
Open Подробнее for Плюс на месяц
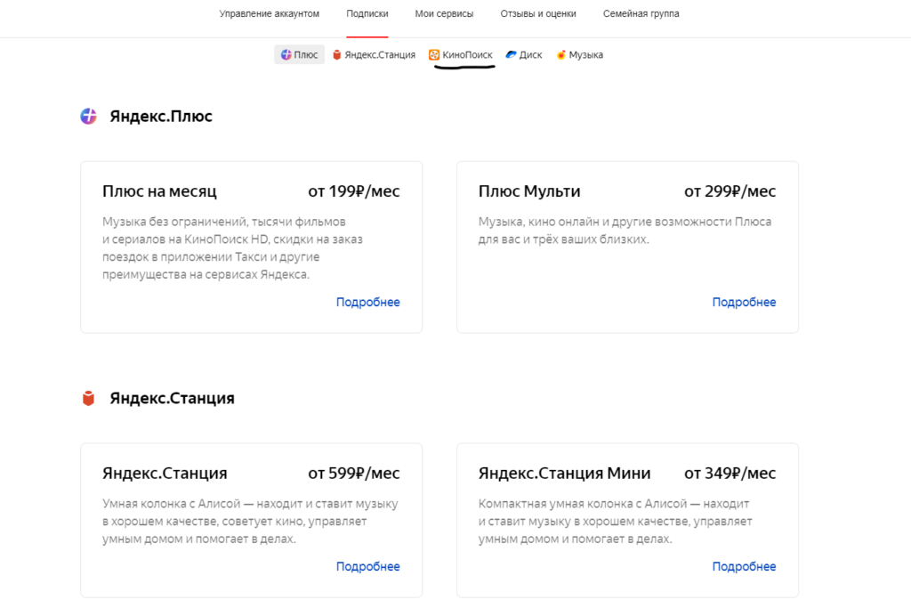tap(367, 302)
